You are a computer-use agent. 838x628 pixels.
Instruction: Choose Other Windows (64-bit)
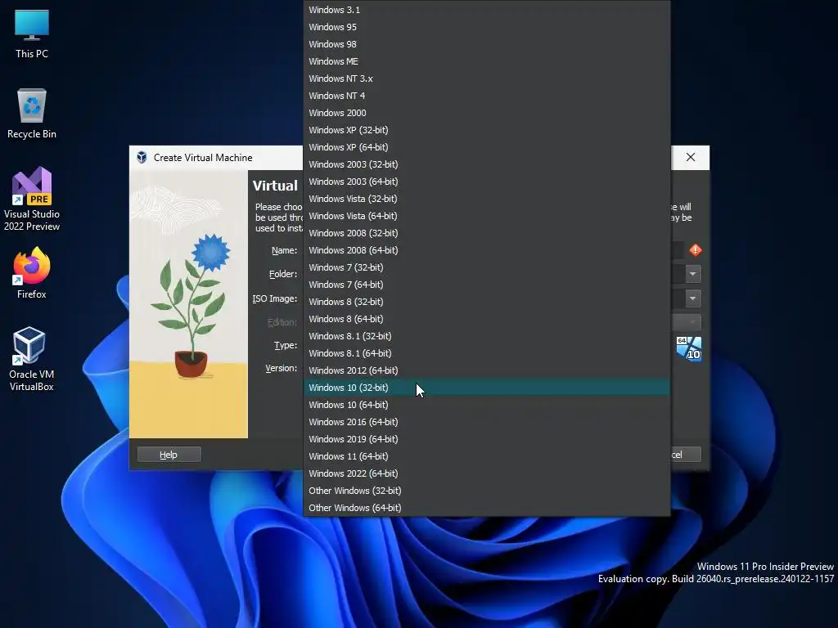tap(487, 508)
